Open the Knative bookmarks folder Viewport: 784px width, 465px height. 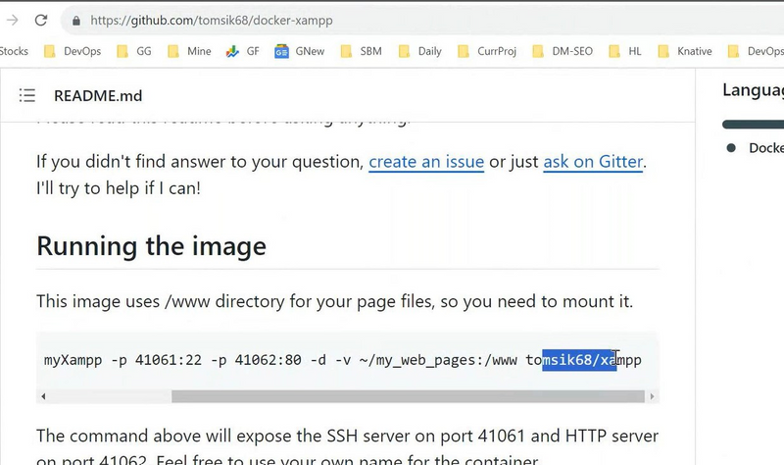click(684, 51)
